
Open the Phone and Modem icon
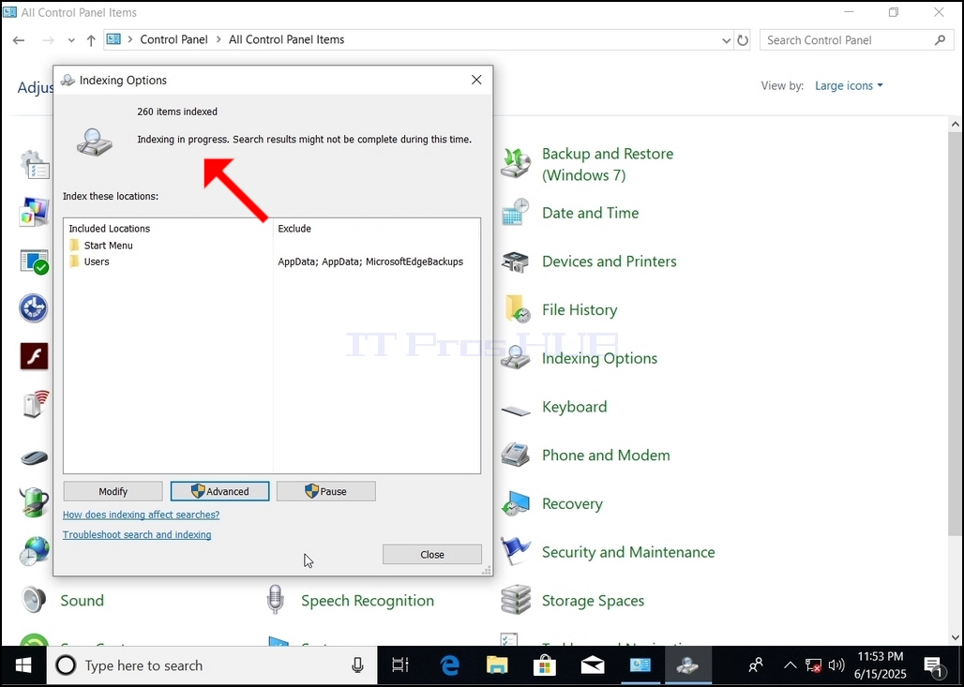(x=515, y=456)
